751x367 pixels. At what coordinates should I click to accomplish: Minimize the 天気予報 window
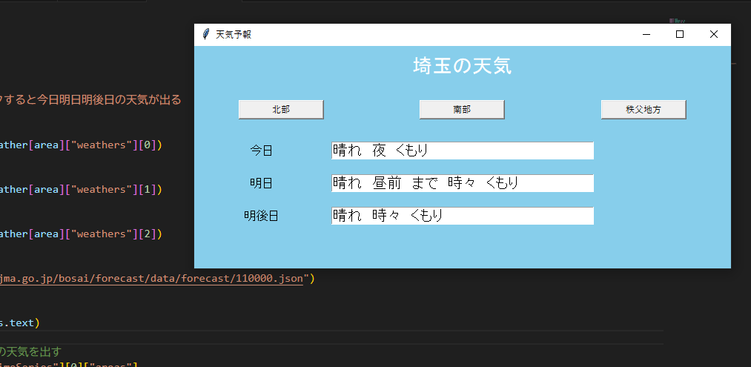646,34
